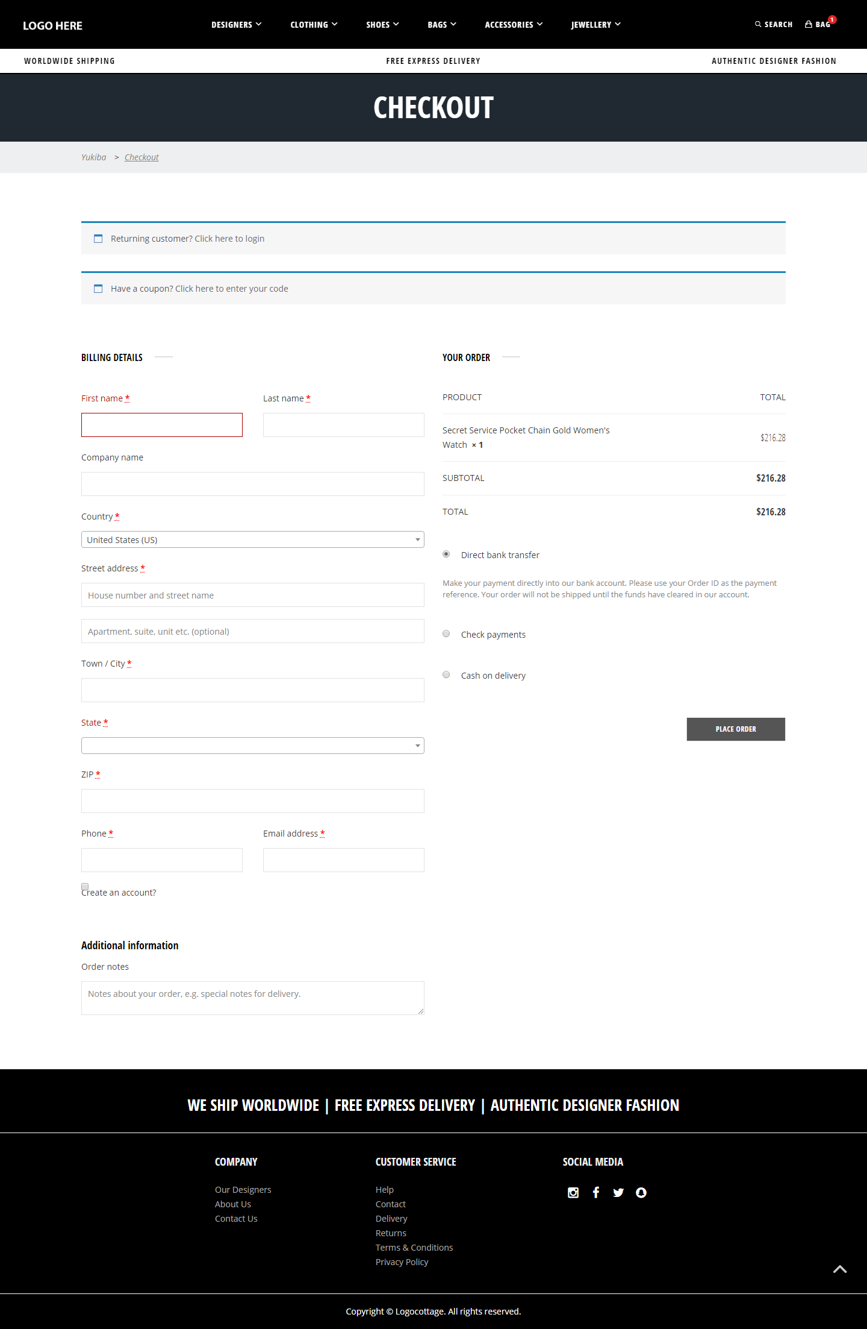Open the Country dropdown
Image resolution: width=867 pixels, height=1329 pixels.
tap(253, 540)
